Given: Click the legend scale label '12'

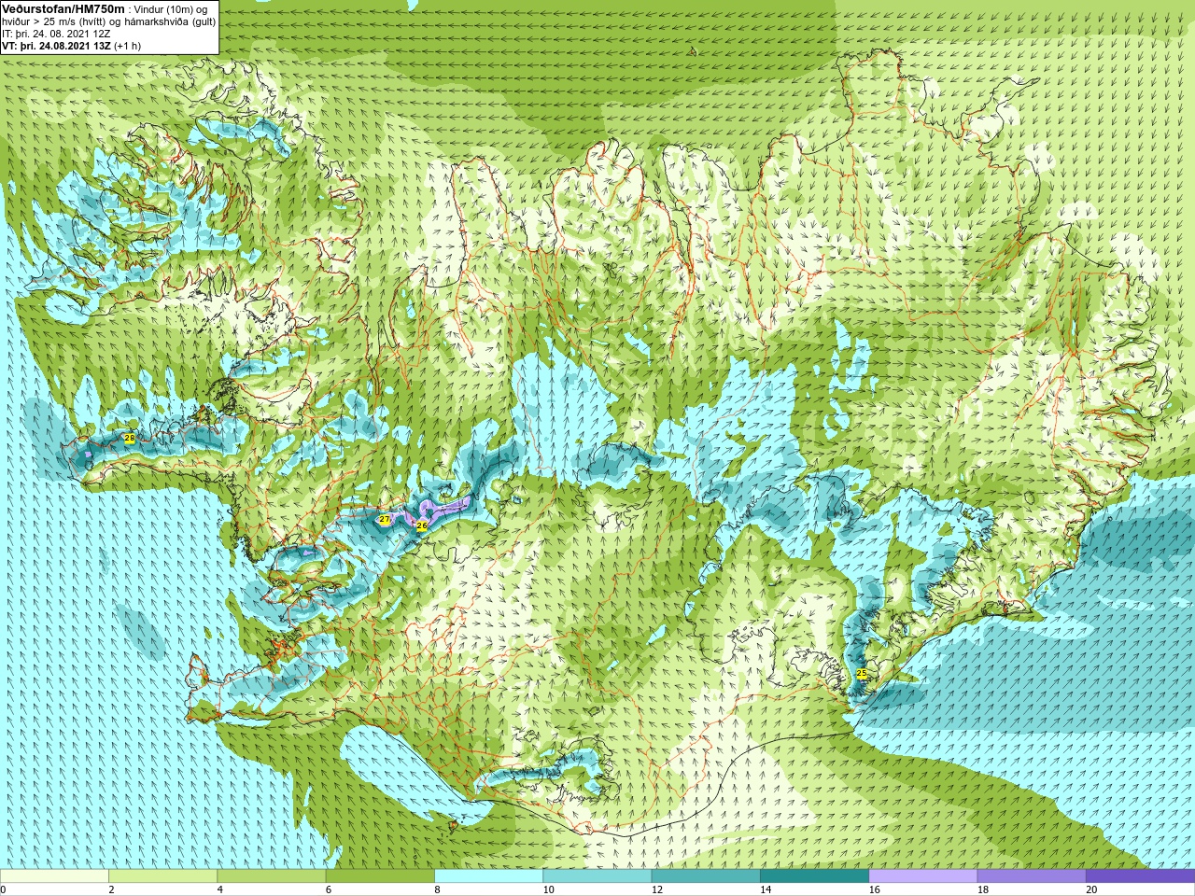Looking at the screenshot, I should (x=657, y=889).
